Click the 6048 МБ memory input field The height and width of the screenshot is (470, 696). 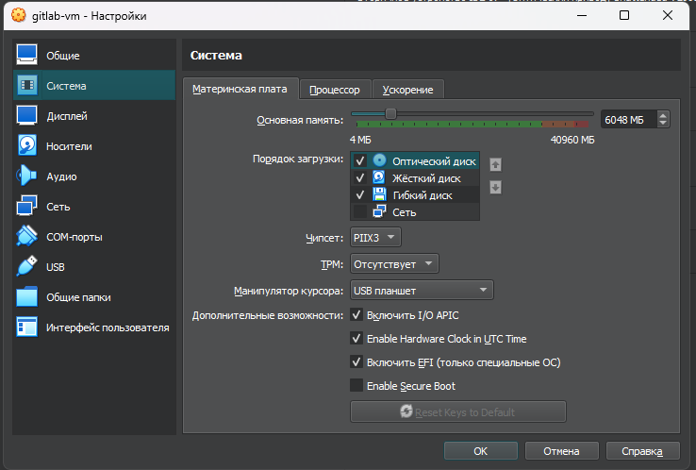click(629, 120)
